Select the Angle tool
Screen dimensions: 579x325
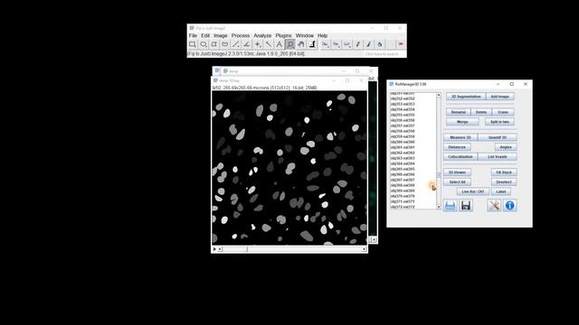247,44
